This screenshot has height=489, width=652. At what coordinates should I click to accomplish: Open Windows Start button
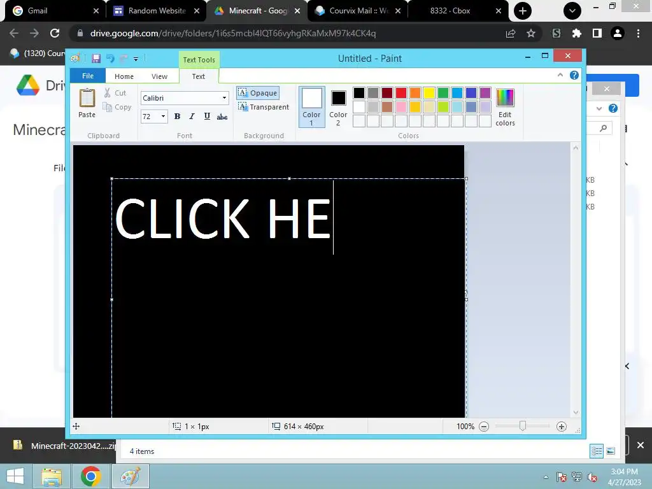(15, 476)
